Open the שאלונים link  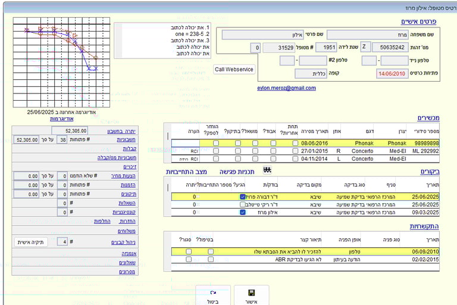click(127, 263)
